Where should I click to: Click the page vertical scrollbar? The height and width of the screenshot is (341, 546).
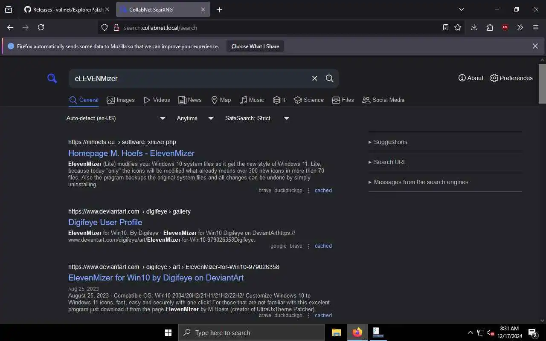tap(542, 83)
